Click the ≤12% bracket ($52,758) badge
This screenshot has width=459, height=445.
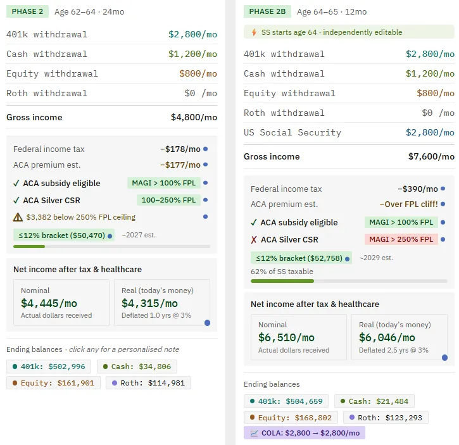(x=301, y=258)
